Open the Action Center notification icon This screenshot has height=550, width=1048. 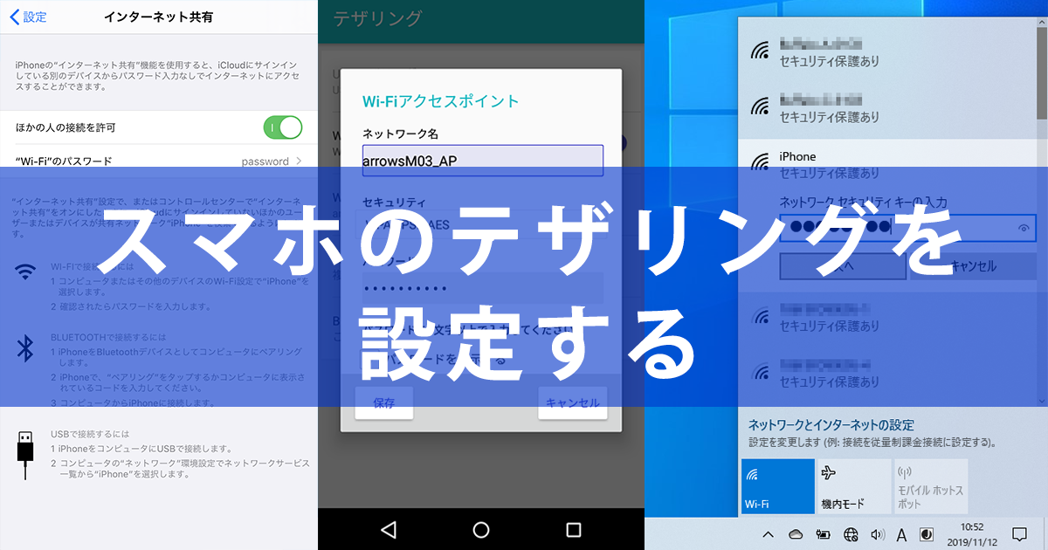click(x=1019, y=533)
